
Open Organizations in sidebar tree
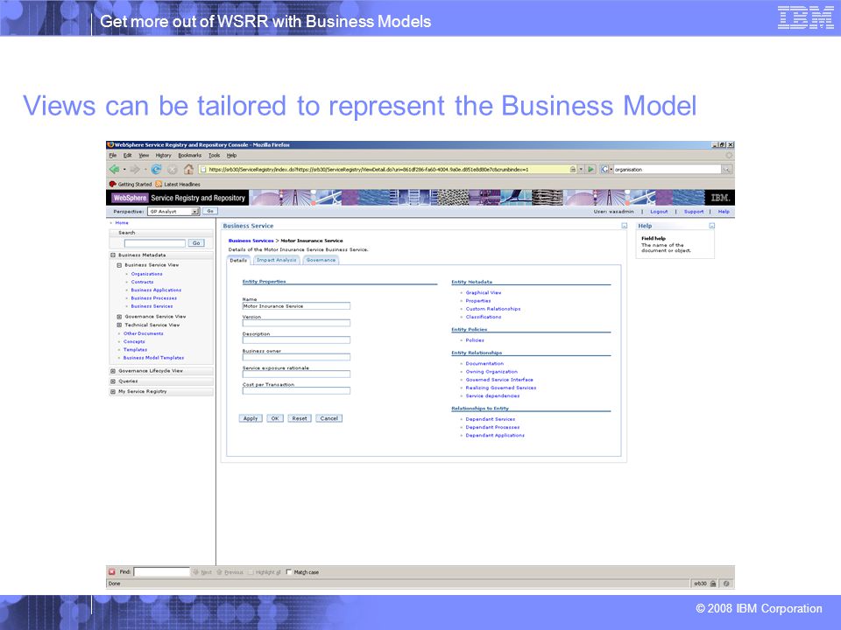[146, 274]
